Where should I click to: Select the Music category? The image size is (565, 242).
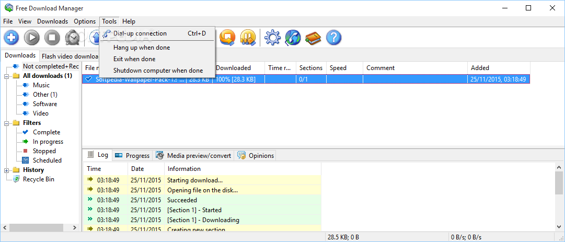click(x=41, y=85)
